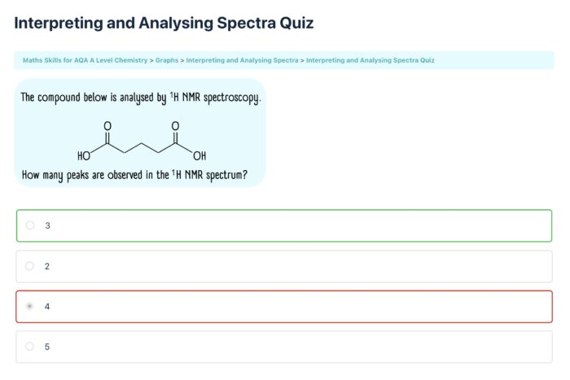The width and height of the screenshot is (570, 380).
Task: Go to the Graphs breadcrumb link
Action: pos(167,60)
